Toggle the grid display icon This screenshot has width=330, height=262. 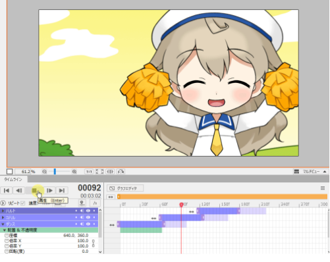pyautogui.click(x=110, y=172)
